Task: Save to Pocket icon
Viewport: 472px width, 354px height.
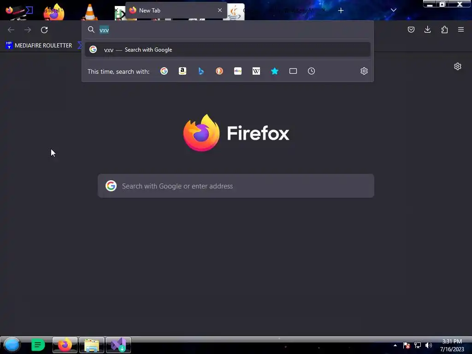Action: click(411, 29)
